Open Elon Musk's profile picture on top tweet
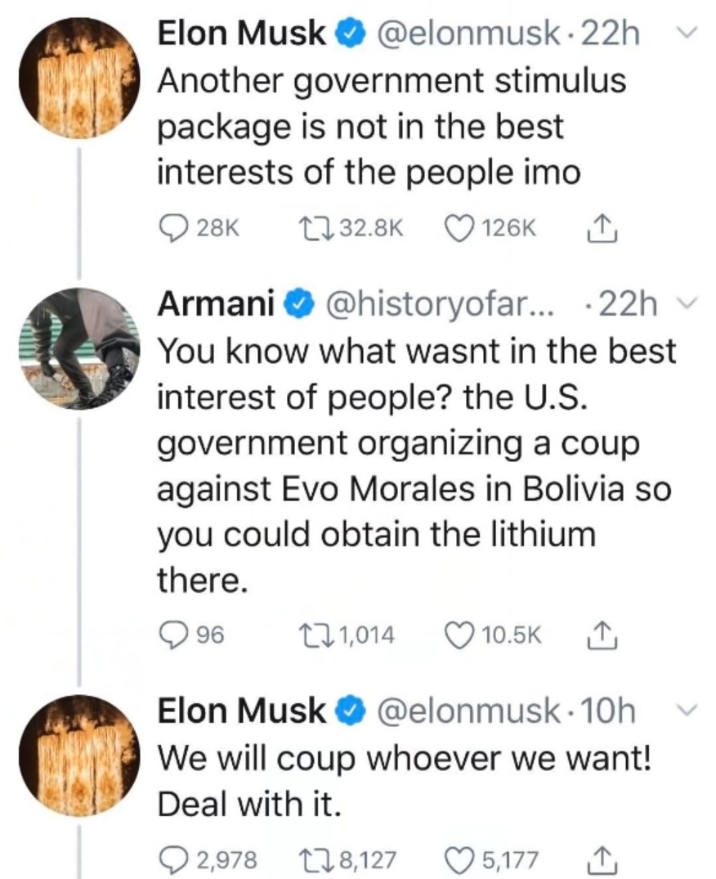 [x=79, y=78]
